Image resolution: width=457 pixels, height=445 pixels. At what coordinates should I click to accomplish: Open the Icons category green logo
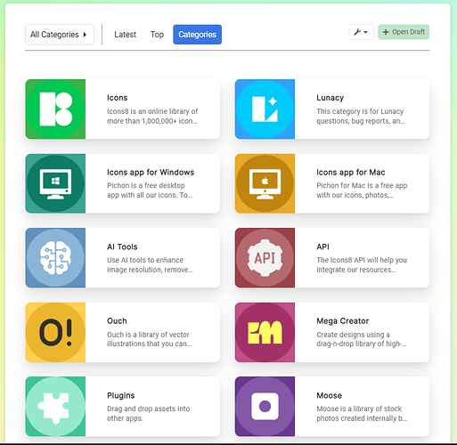[x=55, y=109]
